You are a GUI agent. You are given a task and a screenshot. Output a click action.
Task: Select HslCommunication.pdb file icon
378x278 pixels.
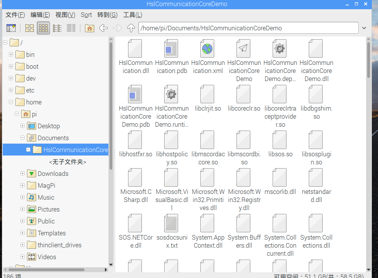click(x=171, y=49)
